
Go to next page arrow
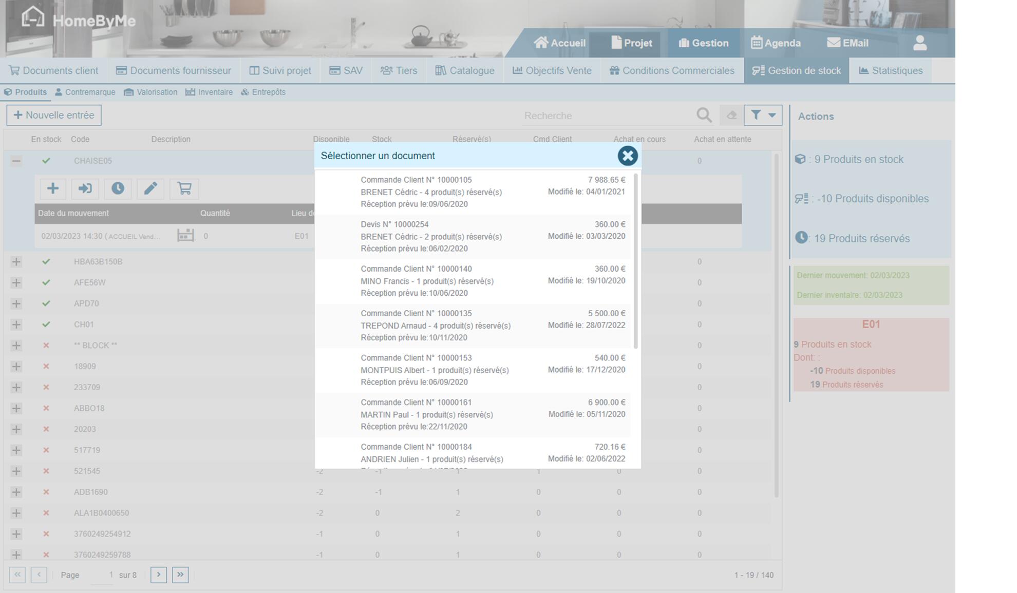(x=159, y=575)
